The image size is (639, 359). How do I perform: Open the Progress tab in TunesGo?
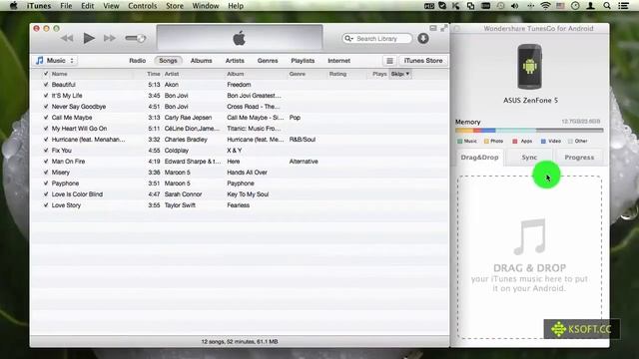click(x=579, y=158)
